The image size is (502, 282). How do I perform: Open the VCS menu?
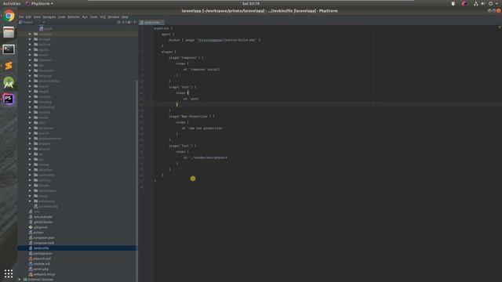tap(103, 17)
